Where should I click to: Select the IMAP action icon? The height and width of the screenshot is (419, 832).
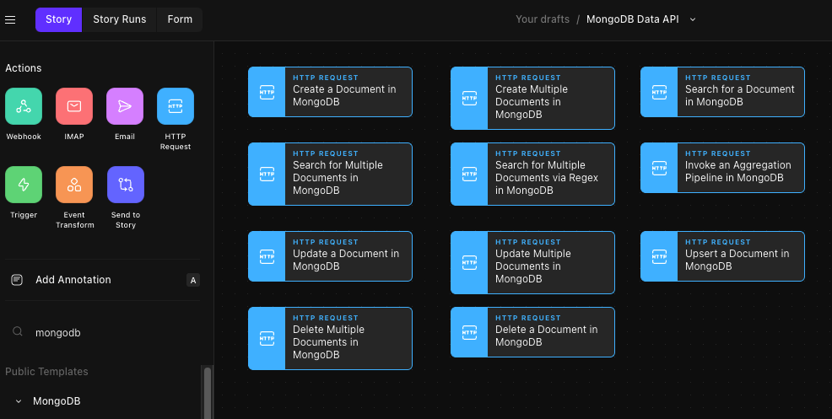[x=74, y=106]
